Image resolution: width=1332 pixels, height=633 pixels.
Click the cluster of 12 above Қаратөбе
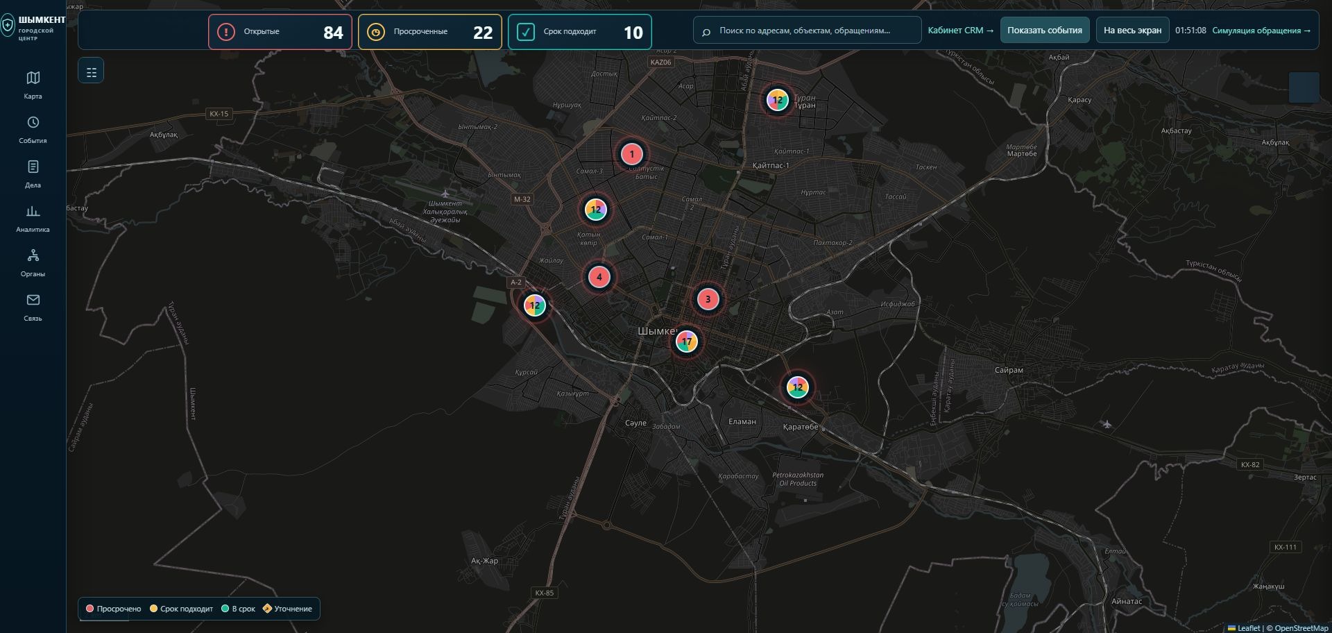(797, 387)
